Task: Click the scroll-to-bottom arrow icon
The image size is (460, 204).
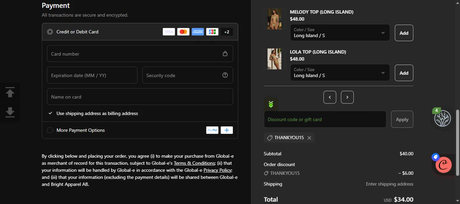Action: 10,112
